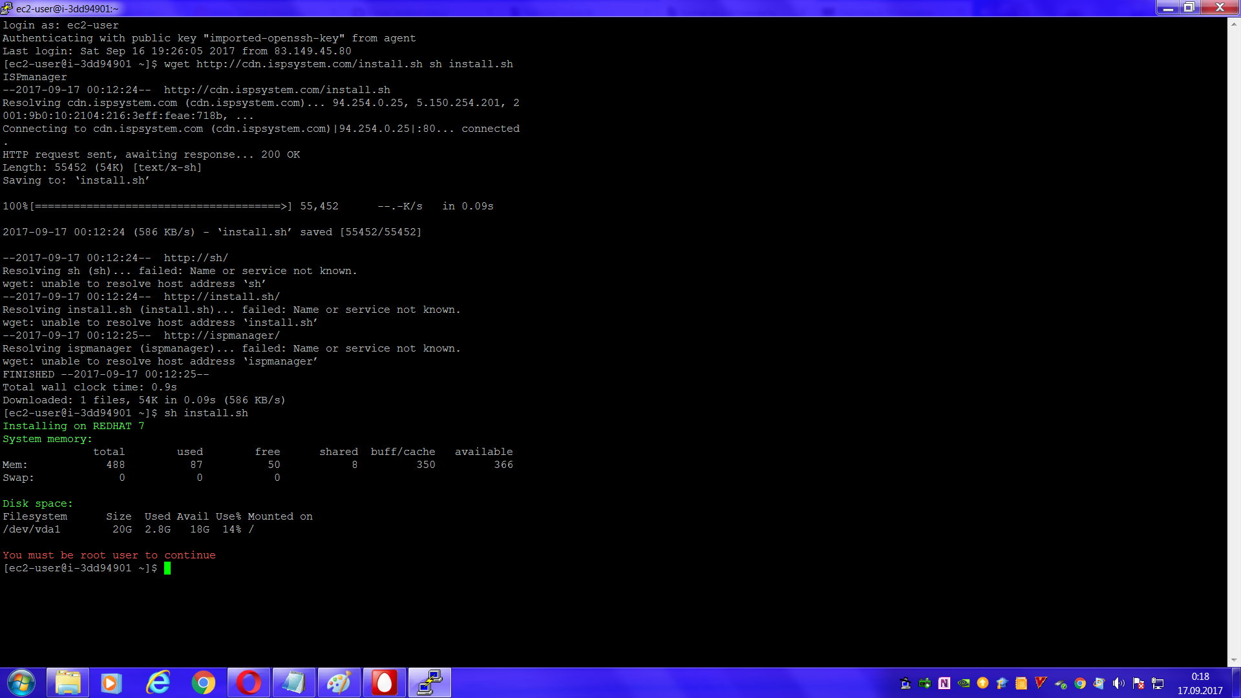Screen dimensions: 1241x698
Task: Open the network connection tray icon
Action: click(1158, 683)
